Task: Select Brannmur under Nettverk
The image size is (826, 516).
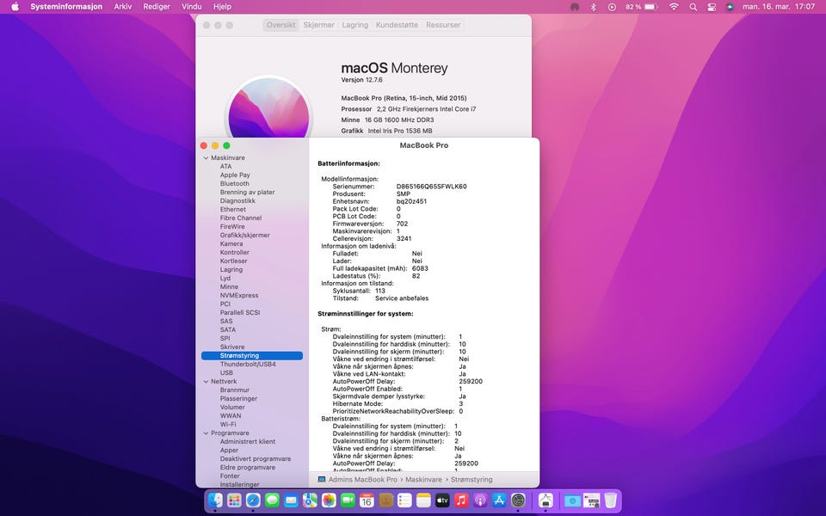Action: pyautogui.click(x=233, y=390)
